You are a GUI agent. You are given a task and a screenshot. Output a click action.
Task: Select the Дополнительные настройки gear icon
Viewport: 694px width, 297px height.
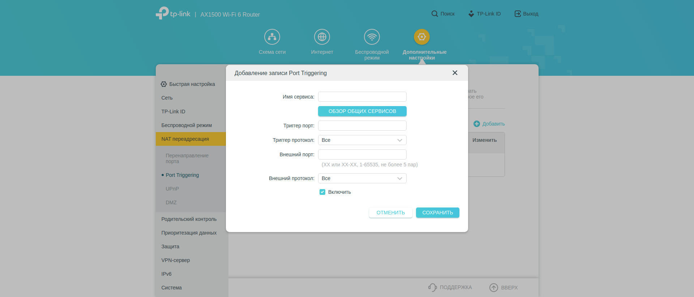tap(421, 37)
